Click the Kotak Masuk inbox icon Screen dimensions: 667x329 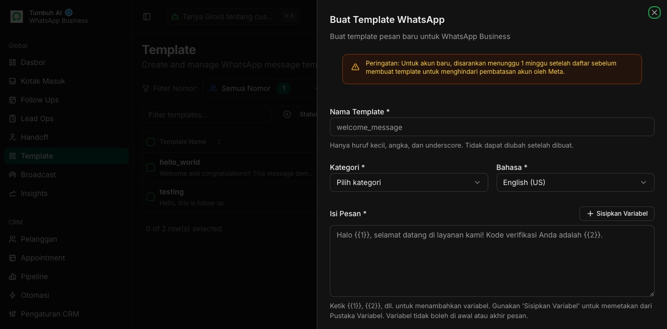(x=13, y=81)
